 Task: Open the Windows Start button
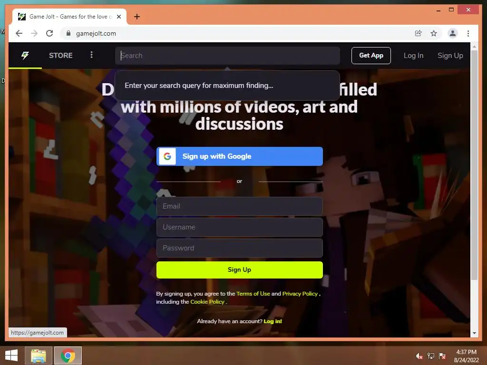pyautogui.click(x=11, y=355)
